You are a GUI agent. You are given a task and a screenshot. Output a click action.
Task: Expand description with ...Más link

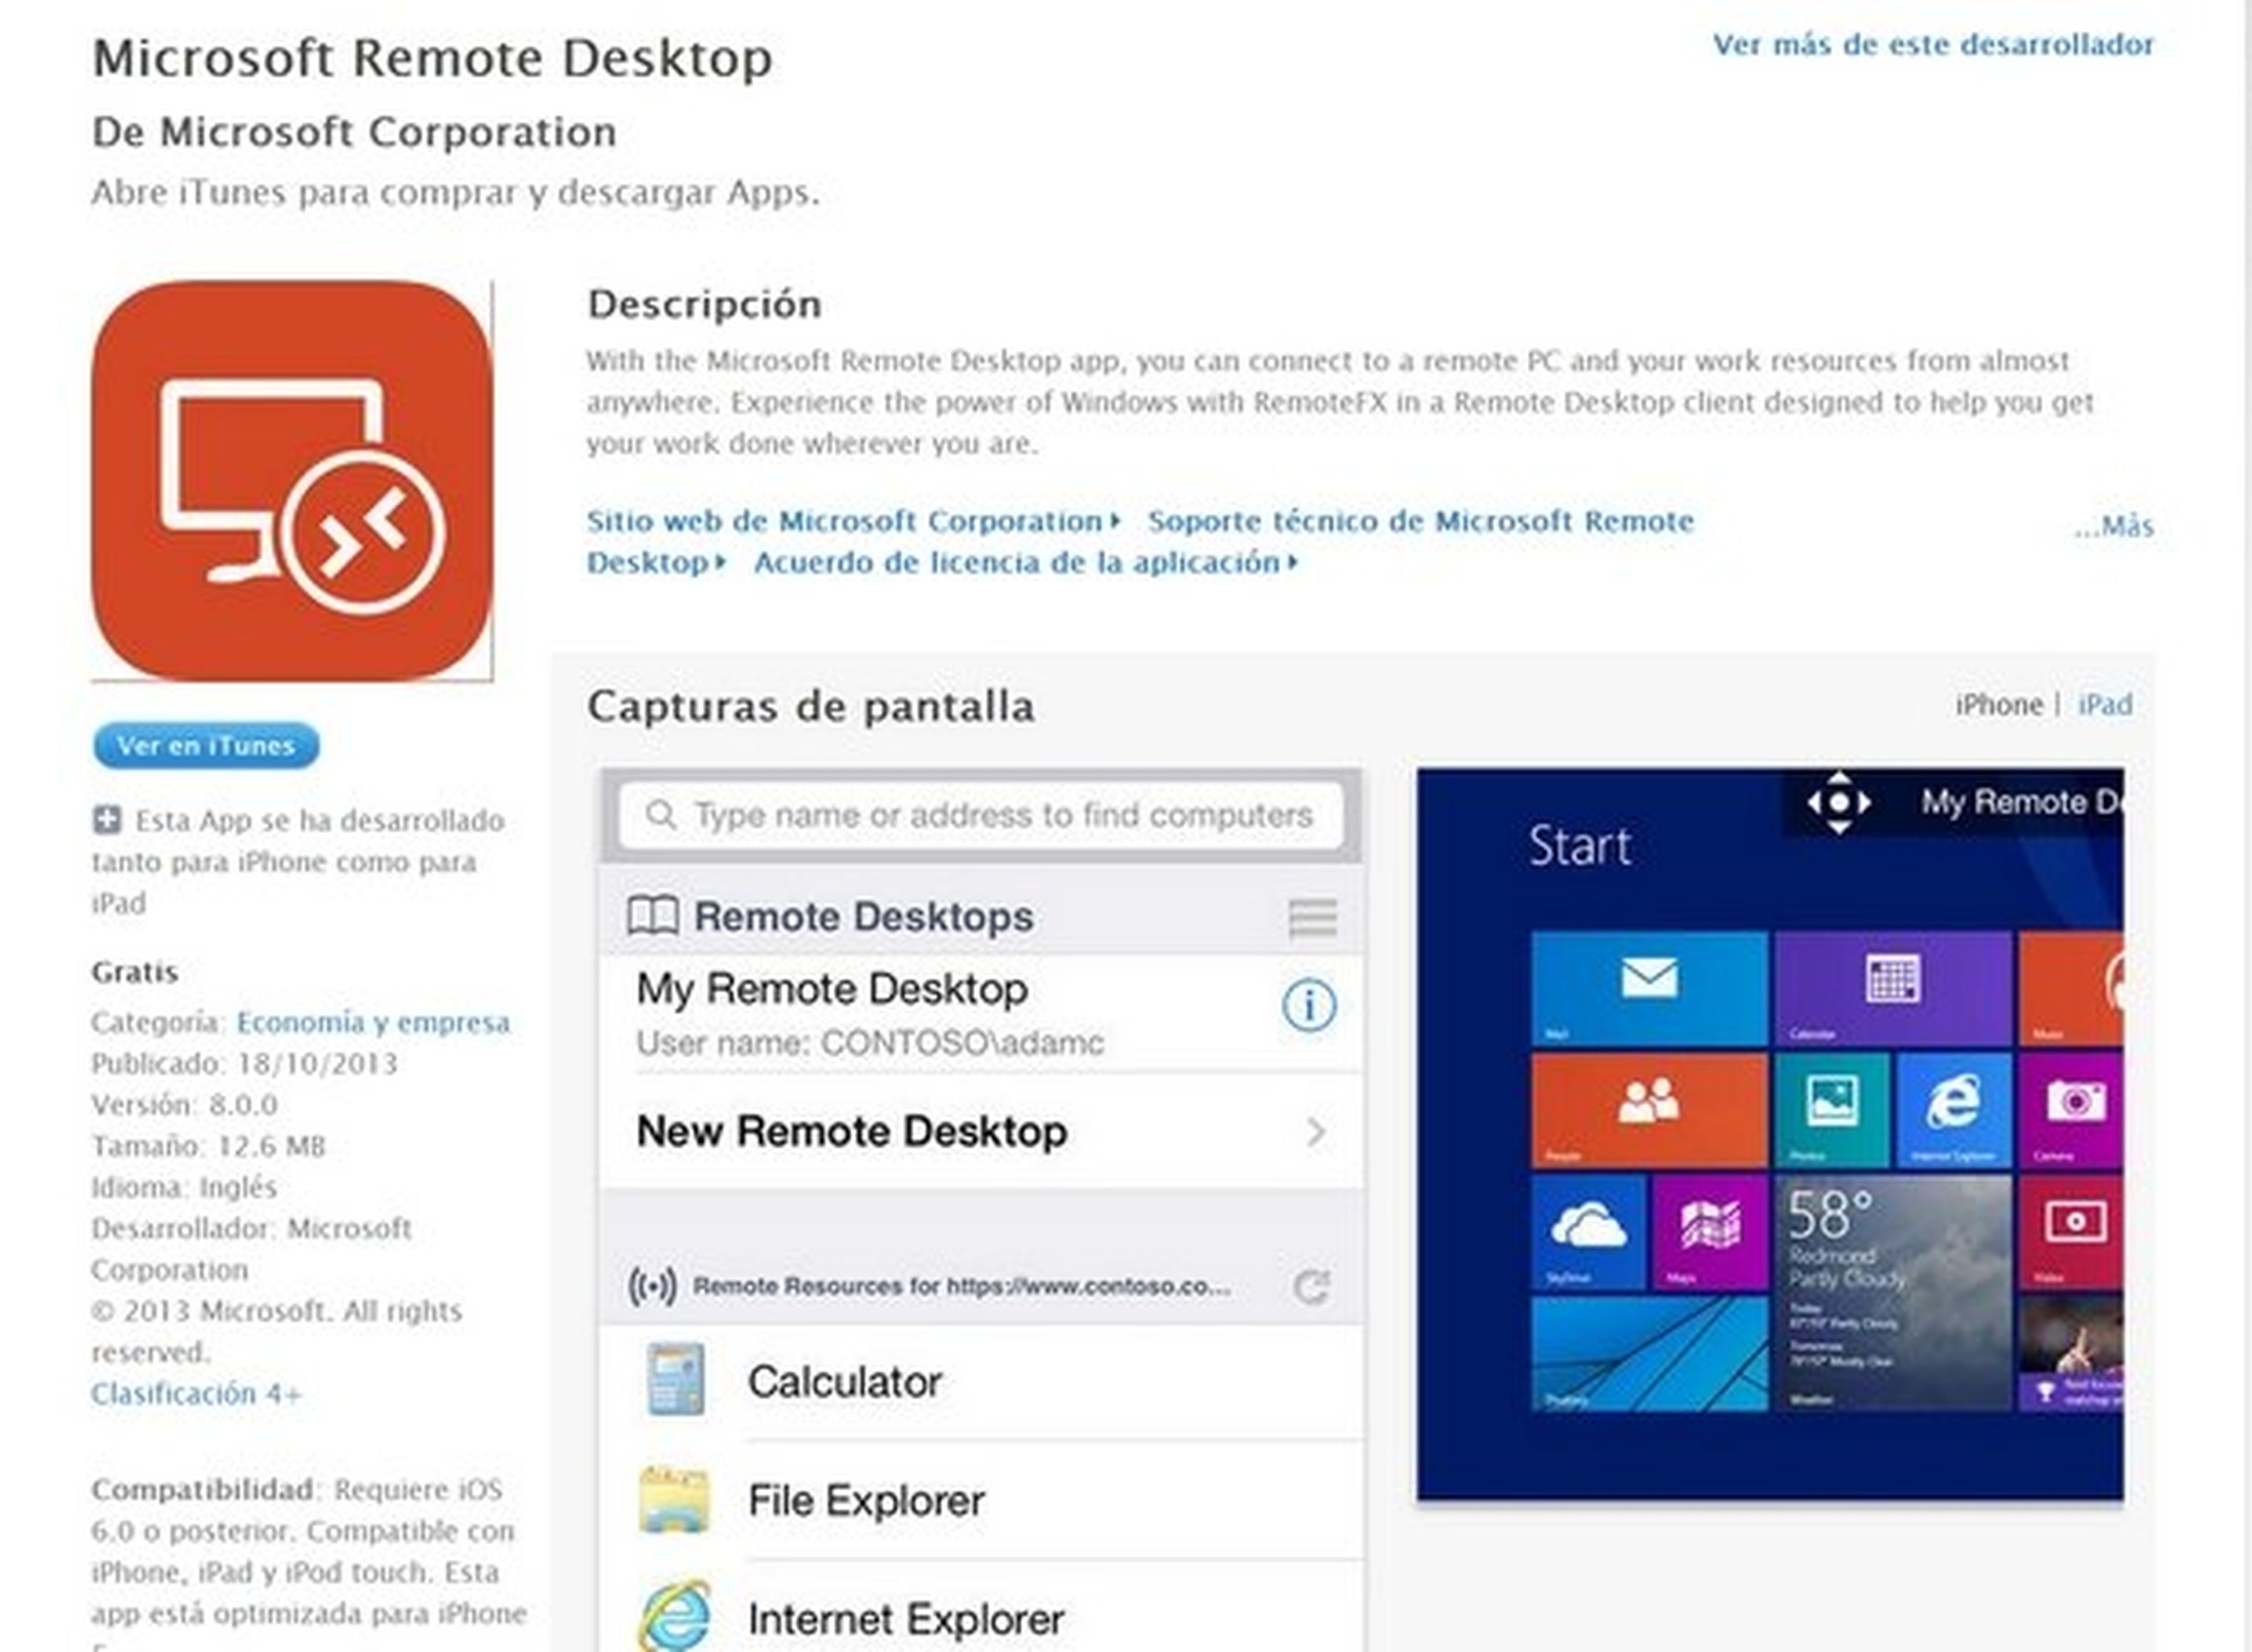(x=2113, y=526)
